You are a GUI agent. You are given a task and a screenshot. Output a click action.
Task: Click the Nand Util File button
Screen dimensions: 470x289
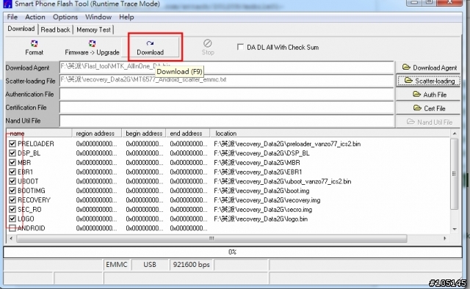[429, 122]
